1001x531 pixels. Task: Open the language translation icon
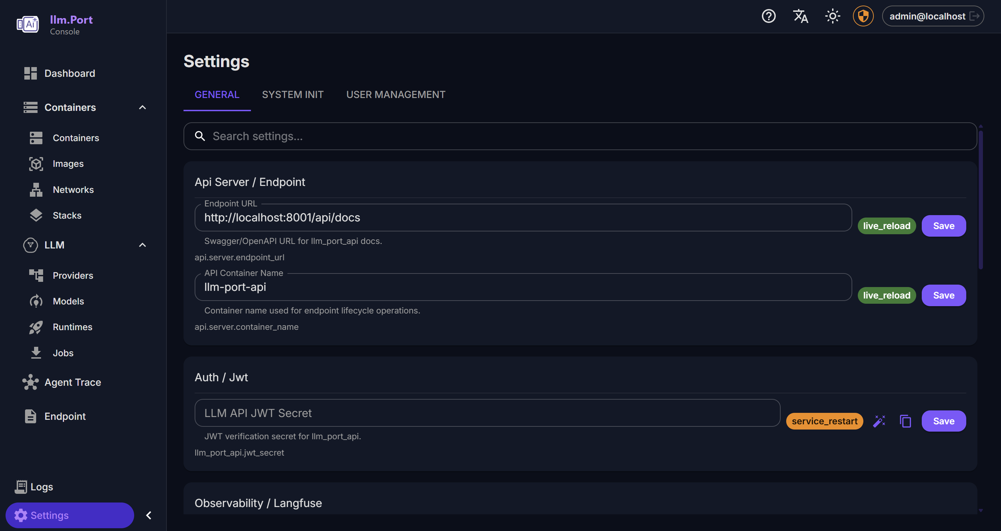click(800, 16)
